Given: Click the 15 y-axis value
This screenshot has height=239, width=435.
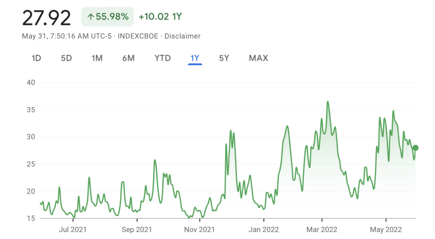Looking at the screenshot, I should coord(31,218).
